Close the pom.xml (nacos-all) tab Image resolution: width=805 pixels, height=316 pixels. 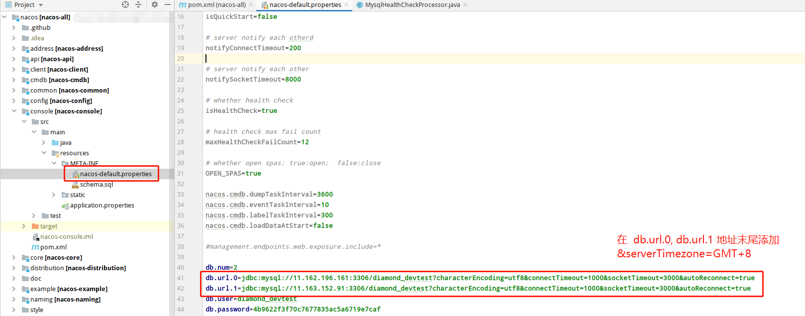pyautogui.click(x=251, y=4)
